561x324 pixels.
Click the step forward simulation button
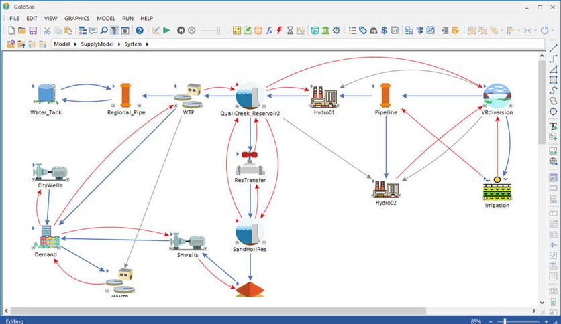coord(181,31)
